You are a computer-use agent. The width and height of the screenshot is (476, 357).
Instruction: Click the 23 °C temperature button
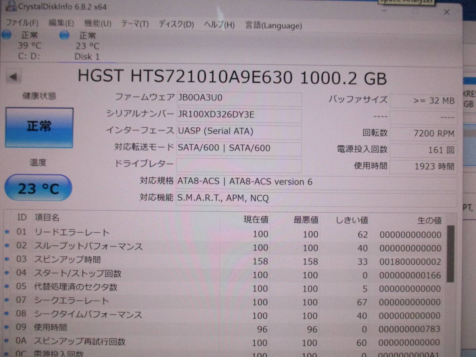pyautogui.click(x=38, y=188)
